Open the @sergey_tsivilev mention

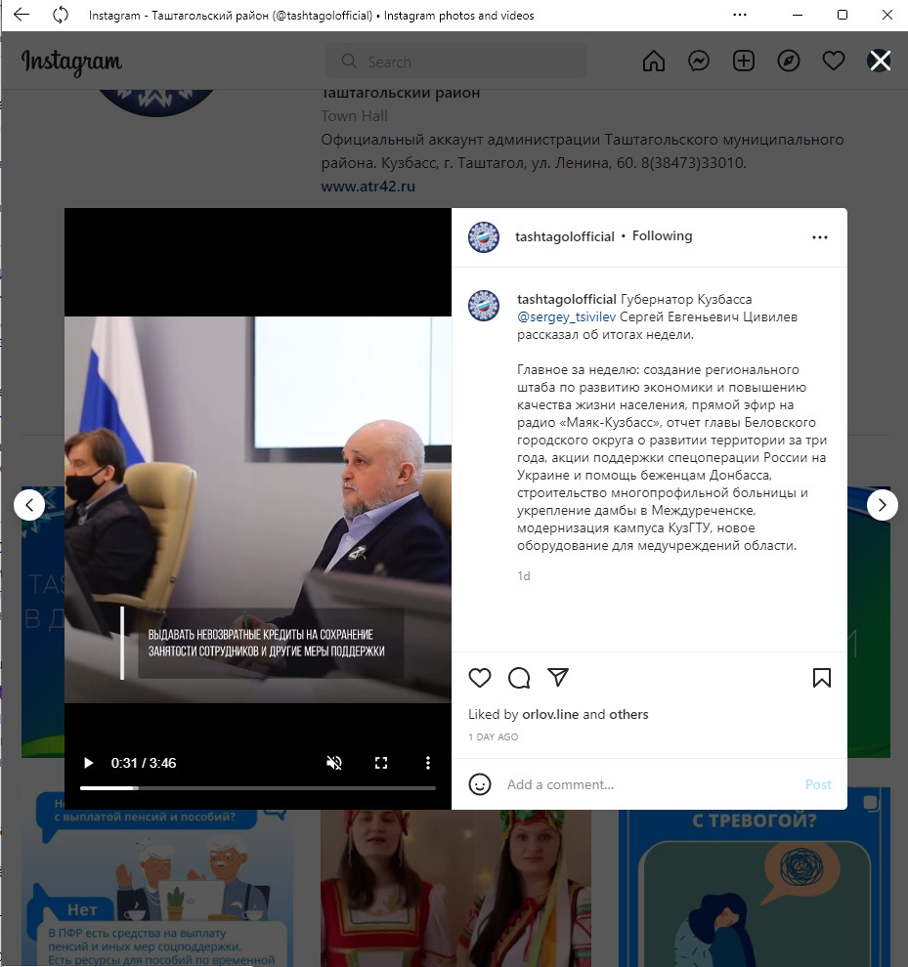coord(567,317)
